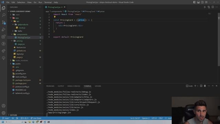The image size is (220, 124).
Task: Open the Terminal menu
Action: [48, 2]
